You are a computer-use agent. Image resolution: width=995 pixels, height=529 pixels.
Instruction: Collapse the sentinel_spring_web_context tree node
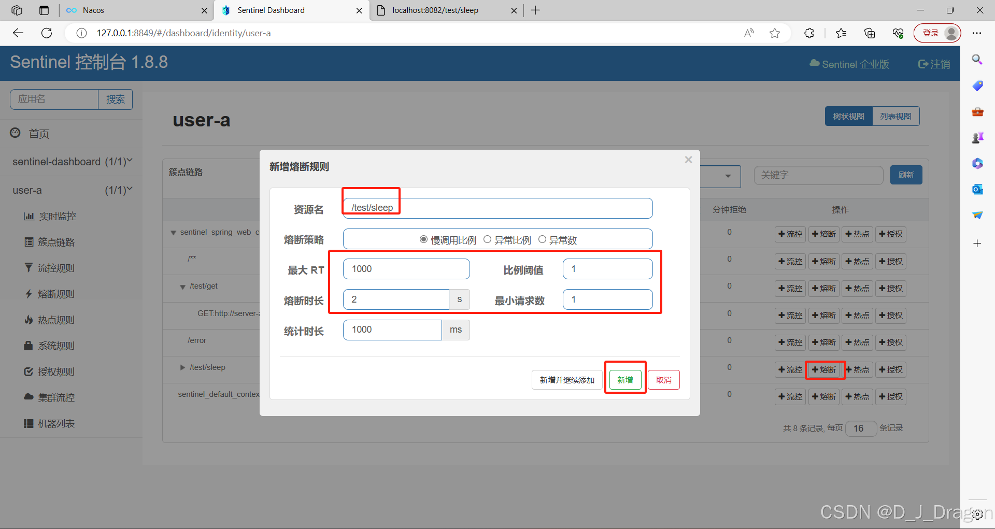click(x=173, y=233)
